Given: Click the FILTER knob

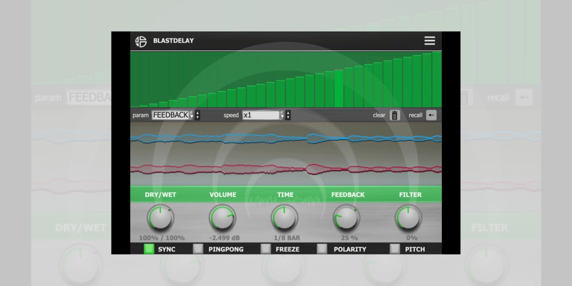Looking at the screenshot, I should click(x=409, y=218).
